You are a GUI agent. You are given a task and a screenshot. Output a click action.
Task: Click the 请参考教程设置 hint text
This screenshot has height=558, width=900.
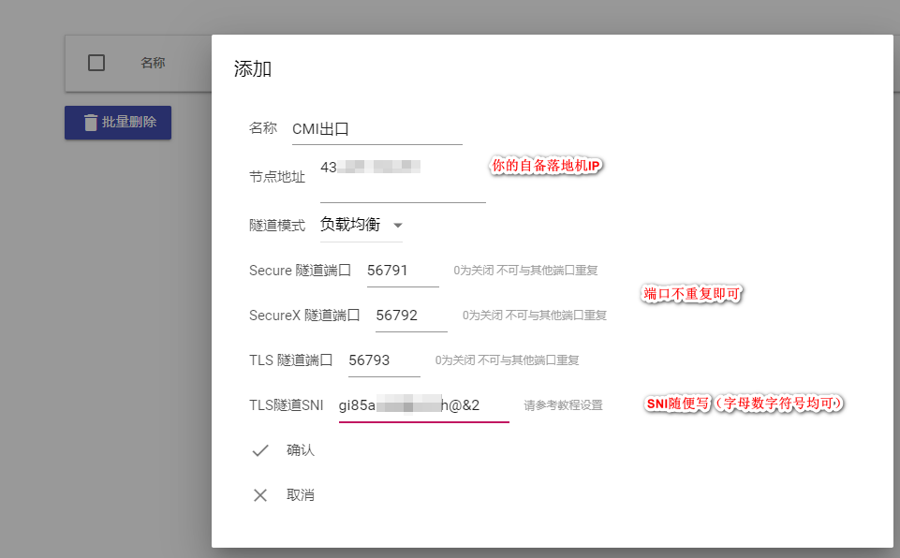(x=563, y=405)
